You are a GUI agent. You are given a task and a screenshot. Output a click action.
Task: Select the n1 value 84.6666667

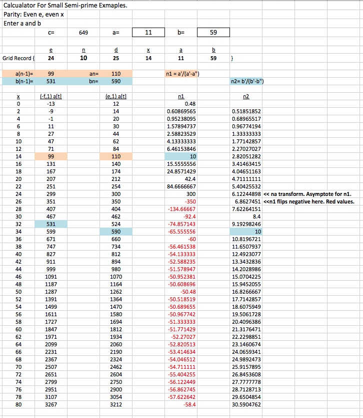181,186
